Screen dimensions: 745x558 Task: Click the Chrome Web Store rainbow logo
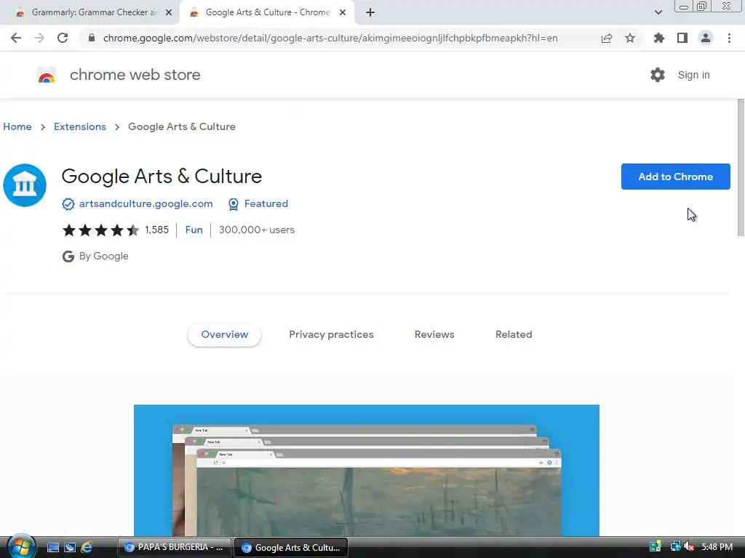point(47,75)
